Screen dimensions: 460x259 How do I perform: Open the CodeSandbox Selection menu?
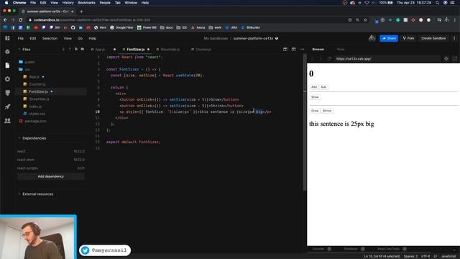coord(50,38)
